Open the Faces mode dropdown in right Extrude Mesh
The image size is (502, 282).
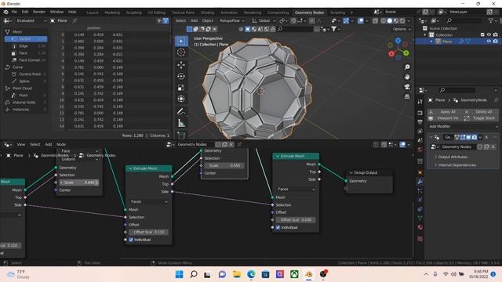point(296,190)
